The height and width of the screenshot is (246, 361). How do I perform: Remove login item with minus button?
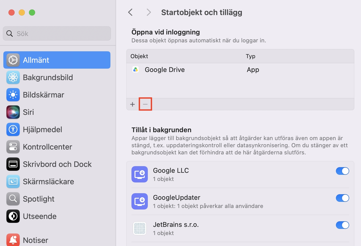coord(145,104)
